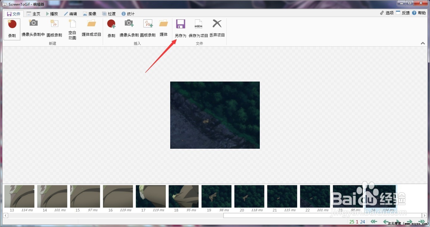Screen dimensions: 430x227
Task: Select frame 20 thumbnail
Action: point(249,196)
